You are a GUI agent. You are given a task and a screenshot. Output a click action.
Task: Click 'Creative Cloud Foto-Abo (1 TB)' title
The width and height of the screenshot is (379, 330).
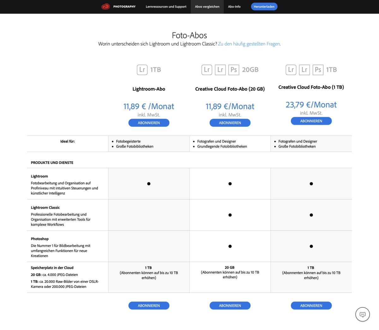point(311,87)
